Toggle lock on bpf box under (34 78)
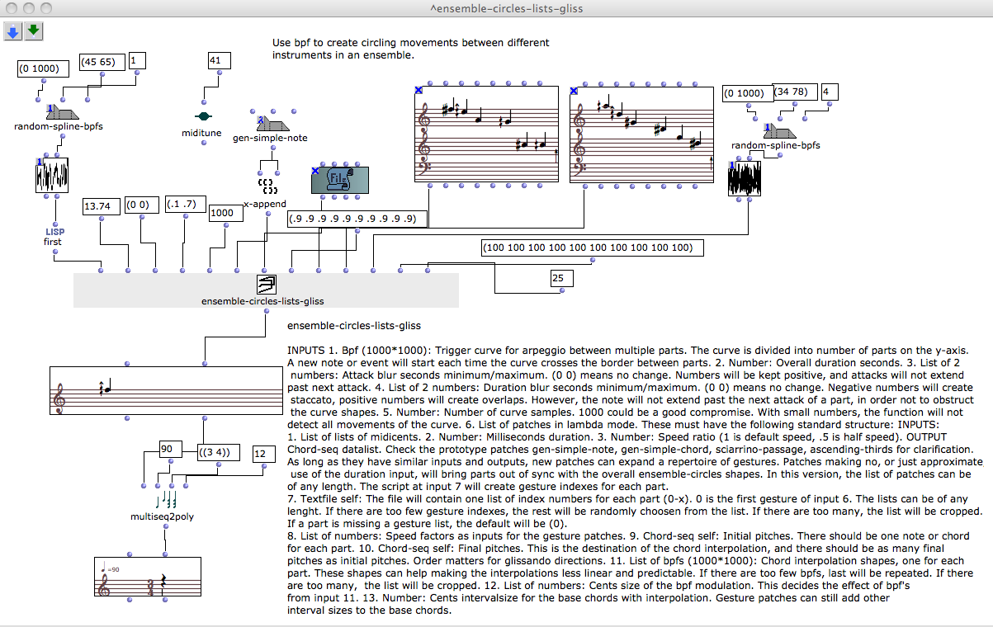This screenshot has width=993, height=627. point(732,165)
